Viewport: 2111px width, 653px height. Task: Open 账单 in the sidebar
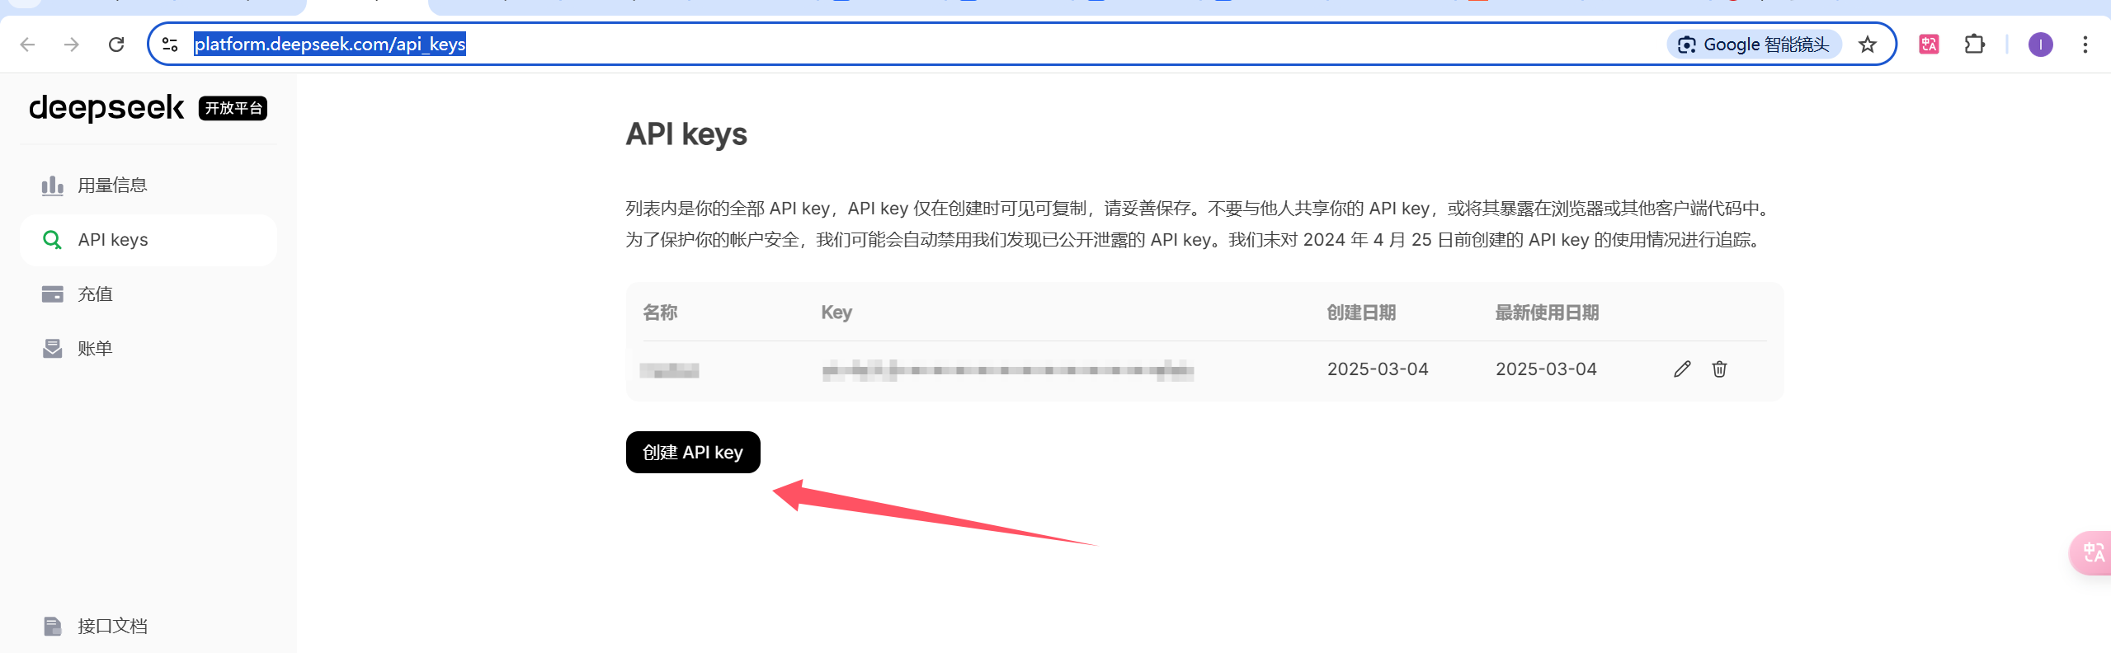(x=148, y=349)
